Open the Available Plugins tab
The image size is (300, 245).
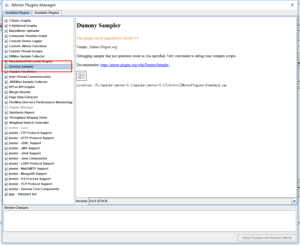coord(47,13)
